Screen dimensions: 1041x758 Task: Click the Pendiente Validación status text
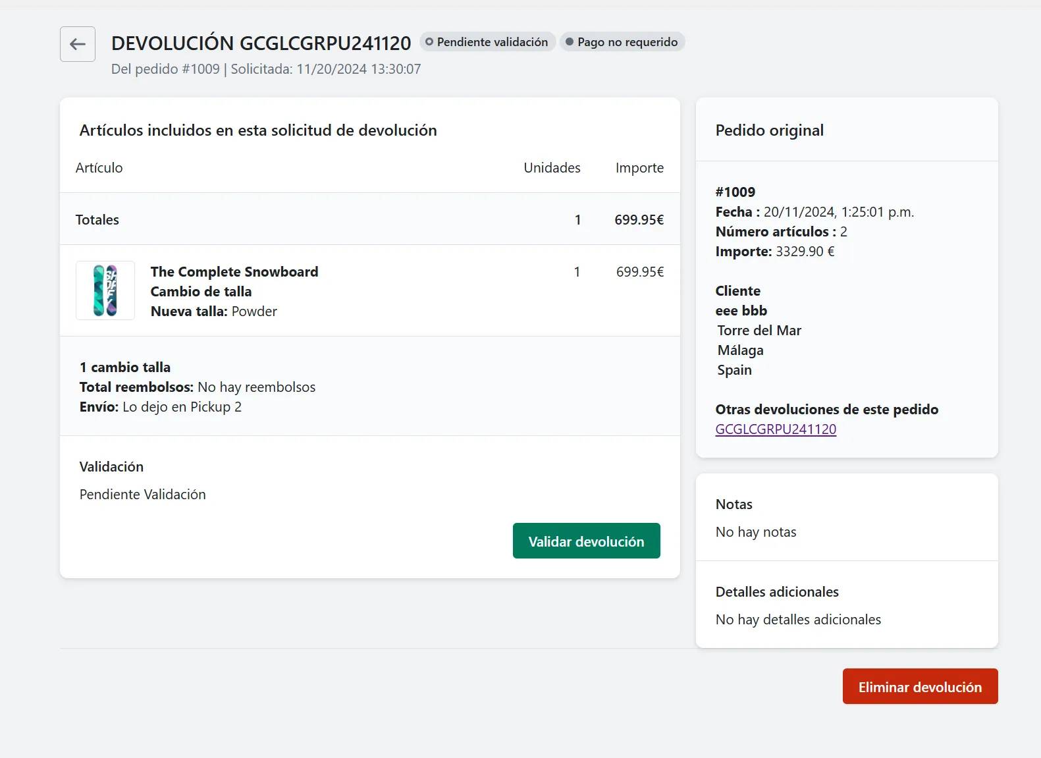tap(143, 495)
